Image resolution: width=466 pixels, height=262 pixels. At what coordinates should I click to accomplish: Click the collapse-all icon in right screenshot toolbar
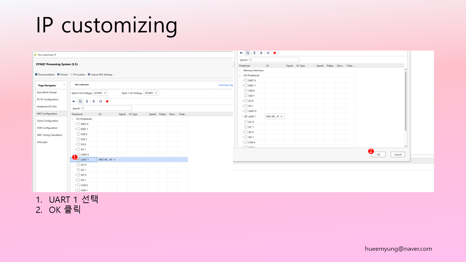pos(254,53)
